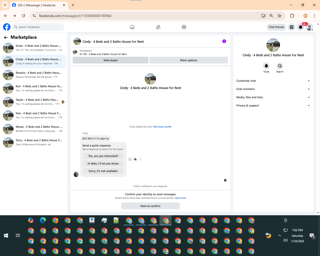The image size is (320, 256).
Task: Open a new browser tab with plus
Action: point(73,5)
